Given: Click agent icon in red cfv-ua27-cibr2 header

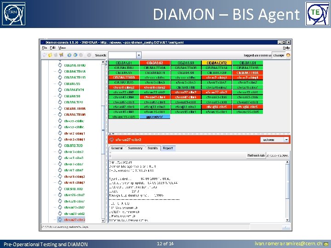Looking at the screenshot, I should pos(112,140).
